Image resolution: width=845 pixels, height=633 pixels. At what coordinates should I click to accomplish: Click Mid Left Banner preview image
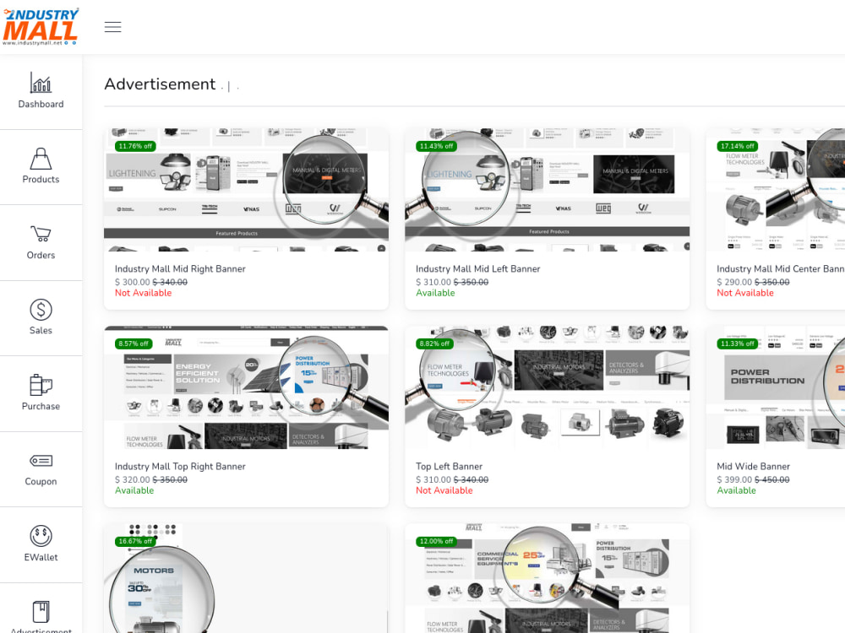pyautogui.click(x=547, y=190)
